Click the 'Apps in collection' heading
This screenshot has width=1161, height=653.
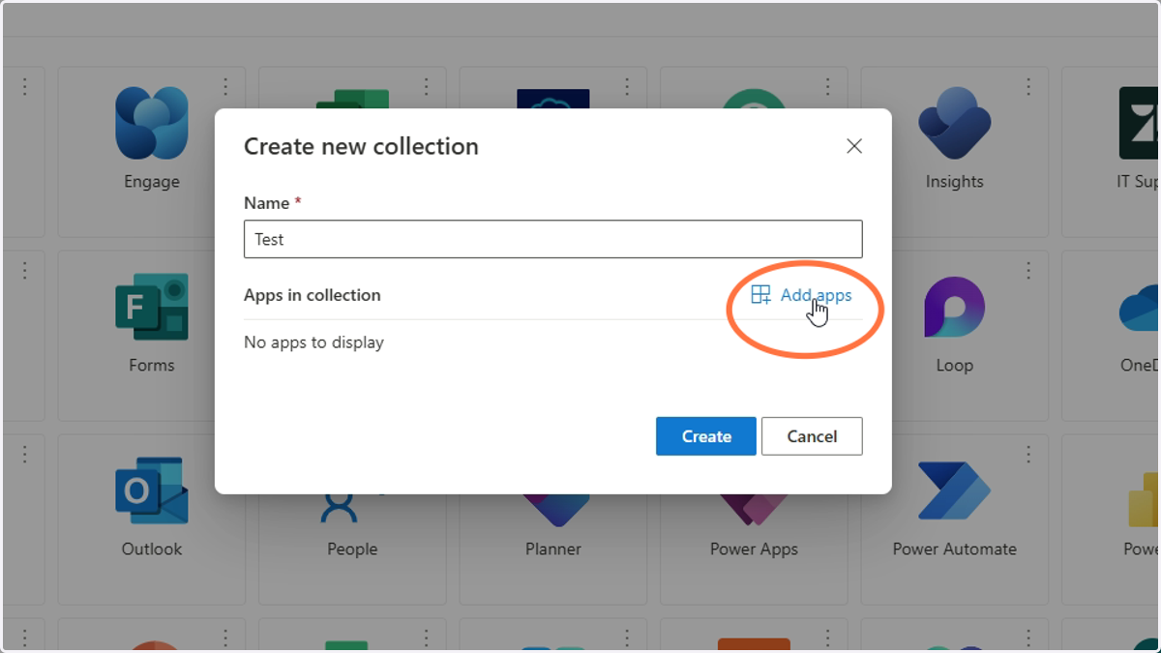[312, 295]
